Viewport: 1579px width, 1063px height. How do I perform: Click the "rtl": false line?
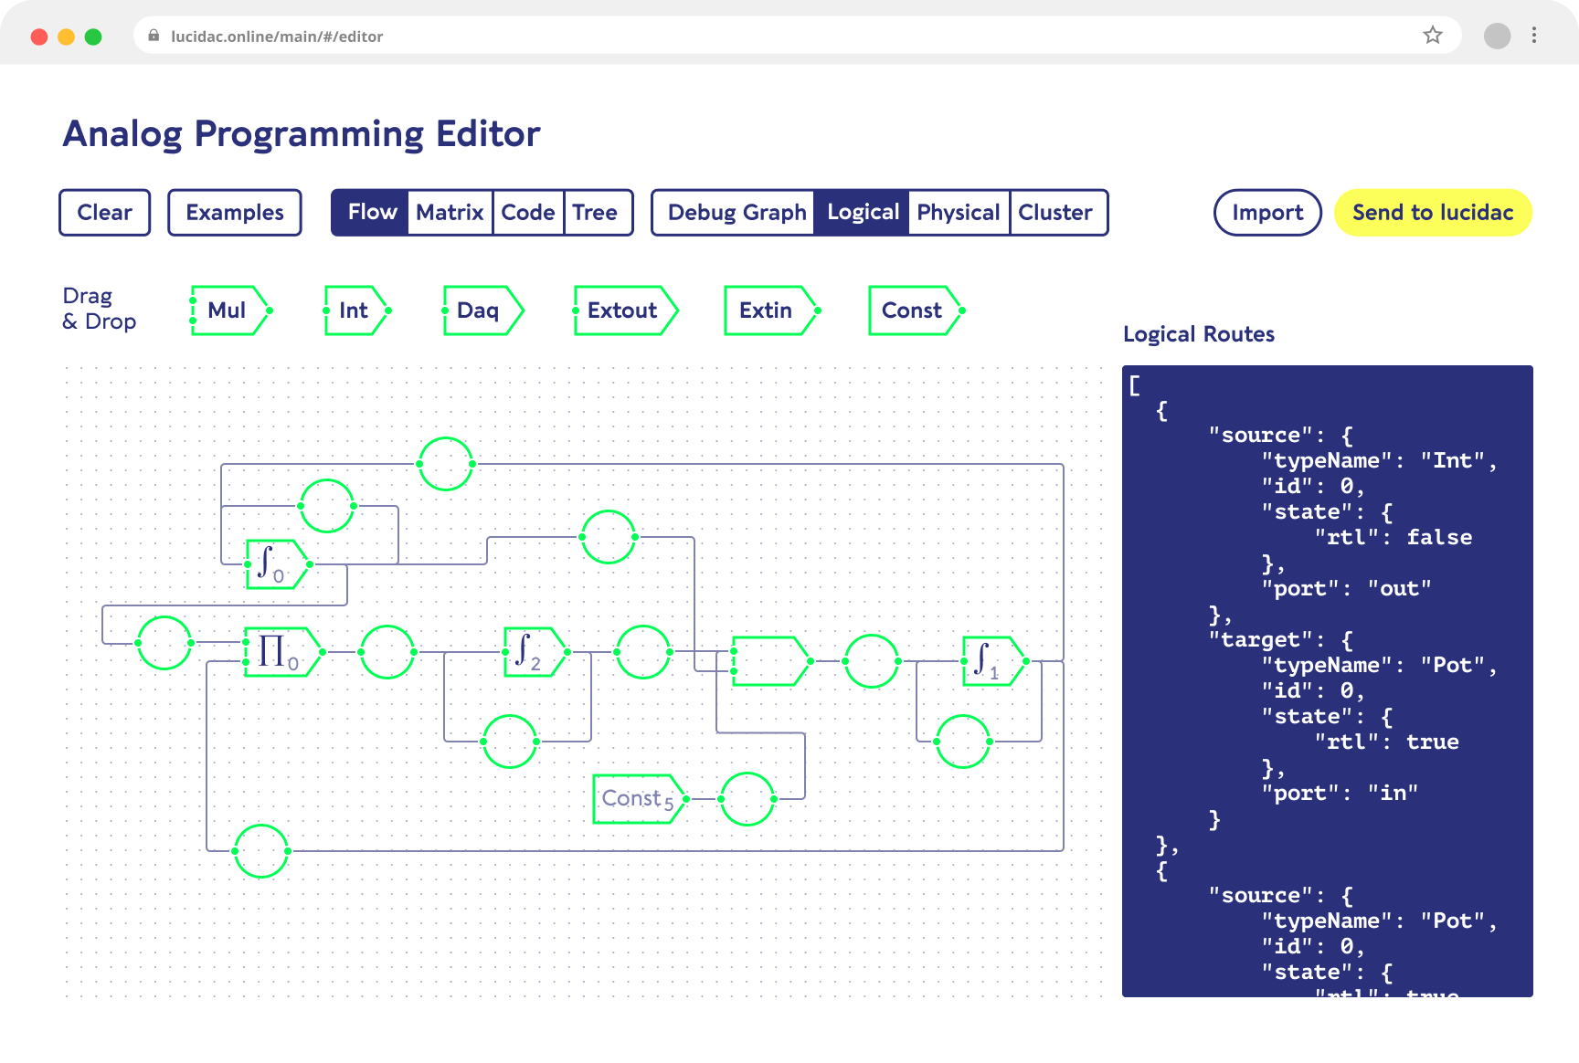tap(1394, 538)
